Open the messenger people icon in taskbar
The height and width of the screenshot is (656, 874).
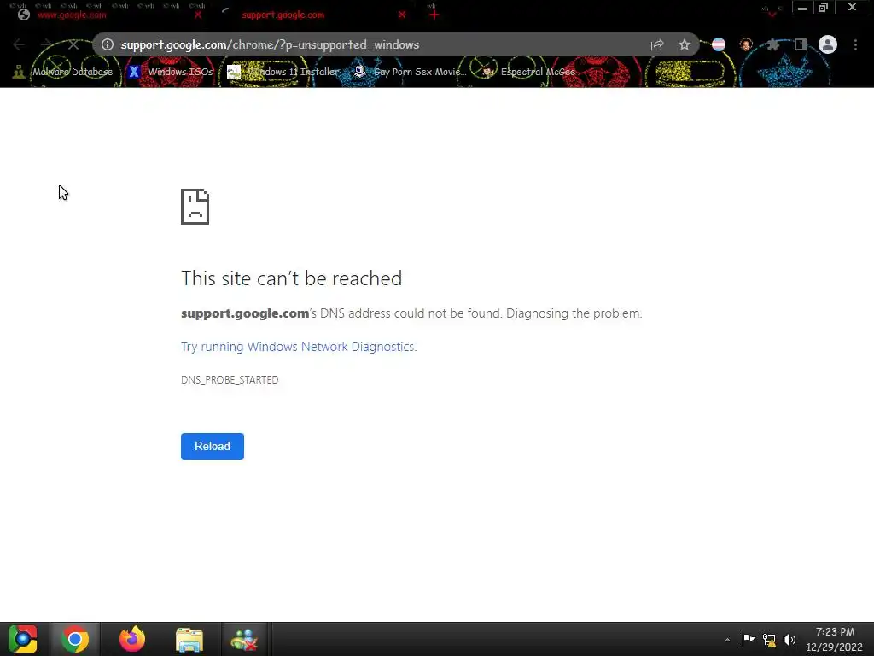click(x=244, y=639)
